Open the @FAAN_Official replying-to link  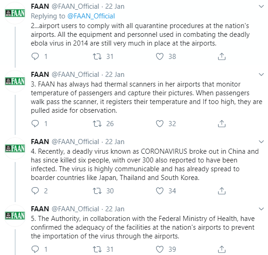[91, 16]
